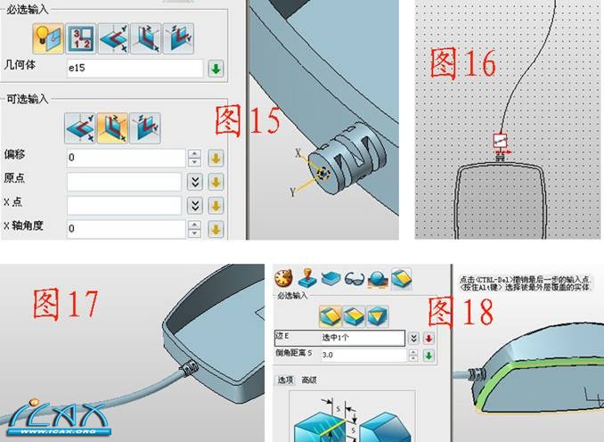Select the highlighted XZ plane icon under 可选输入
Screen dimensions: 604x442
(112, 128)
